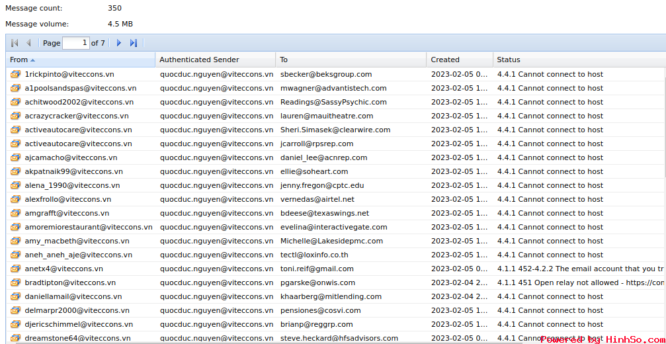666x344 pixels.
Task: Click recipient pensiones@cosvi.com
Action: point(321,310)
